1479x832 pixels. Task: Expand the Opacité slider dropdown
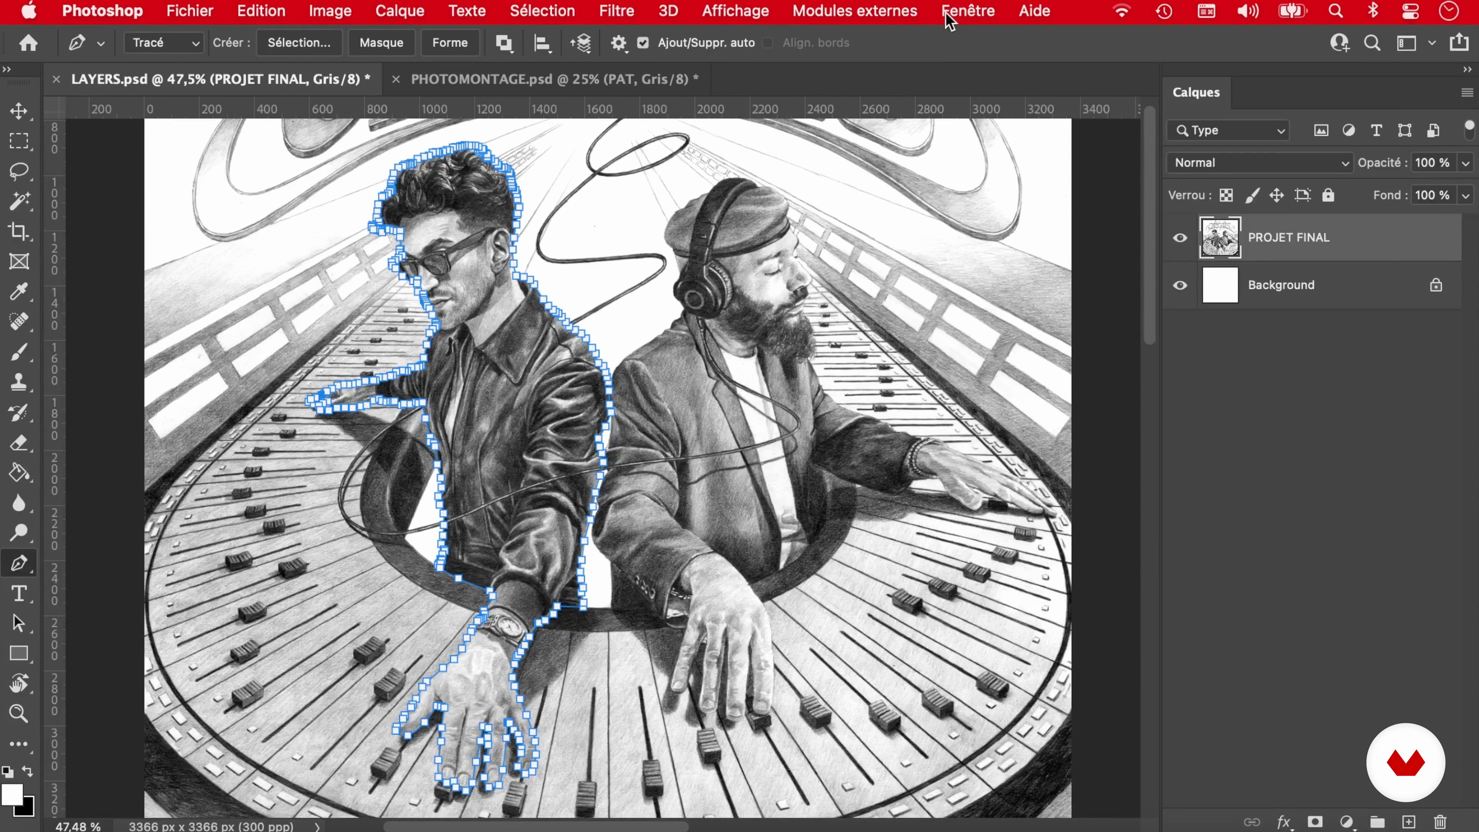click(1465, 163)
